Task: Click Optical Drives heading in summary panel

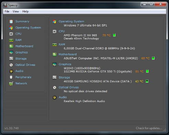Action: coord(69,87)
